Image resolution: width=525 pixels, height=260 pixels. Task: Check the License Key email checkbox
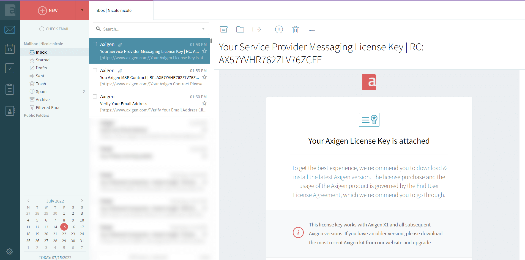pyautogui.click(x=95, y=44)
